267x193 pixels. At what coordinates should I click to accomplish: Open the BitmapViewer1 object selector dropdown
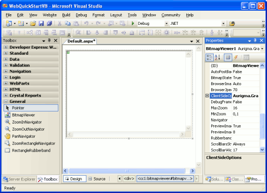pyautogui.click(x=262, y=49)
